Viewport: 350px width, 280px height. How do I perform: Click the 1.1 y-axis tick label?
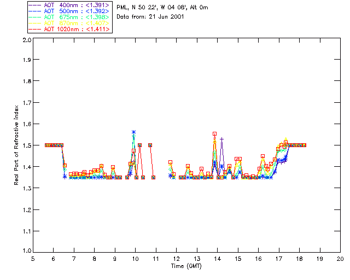point(27,231)
